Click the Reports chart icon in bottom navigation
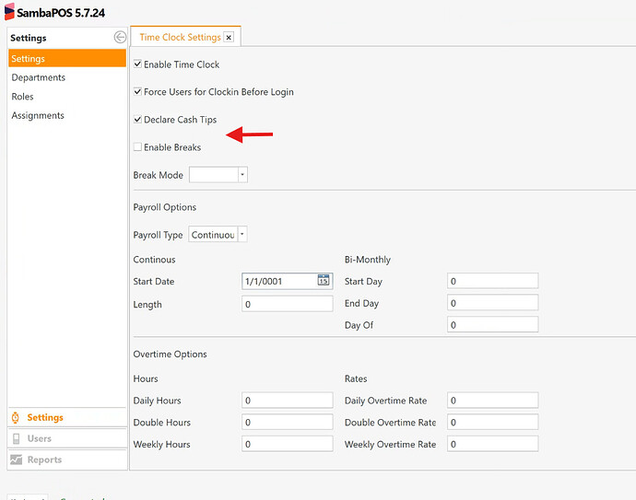 coord(16,459)
